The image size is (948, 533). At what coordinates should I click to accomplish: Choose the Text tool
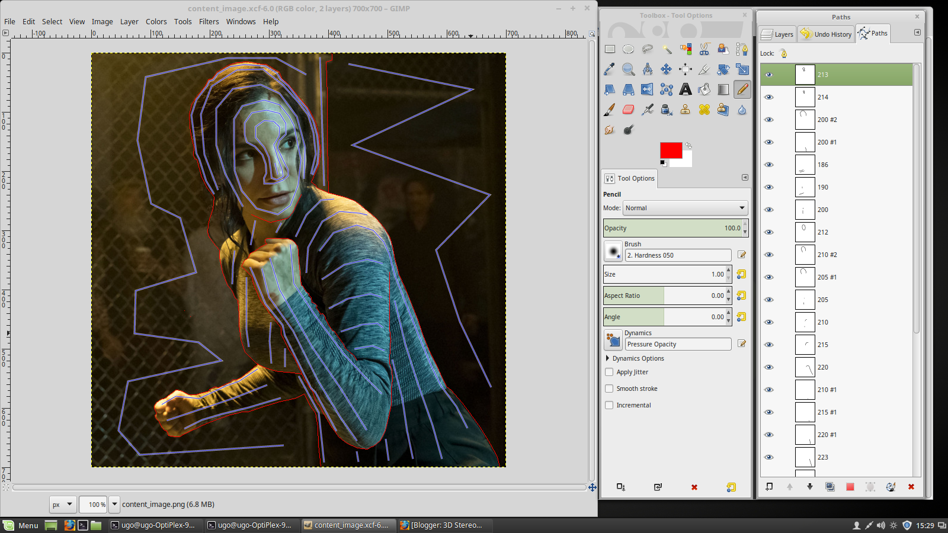(686, 89)
